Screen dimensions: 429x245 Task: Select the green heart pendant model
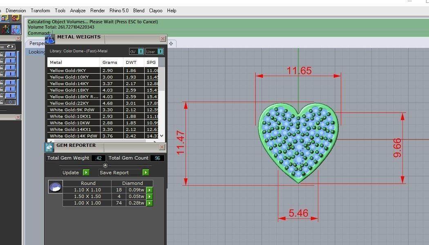pyautogui.click(x=298, y=142)
